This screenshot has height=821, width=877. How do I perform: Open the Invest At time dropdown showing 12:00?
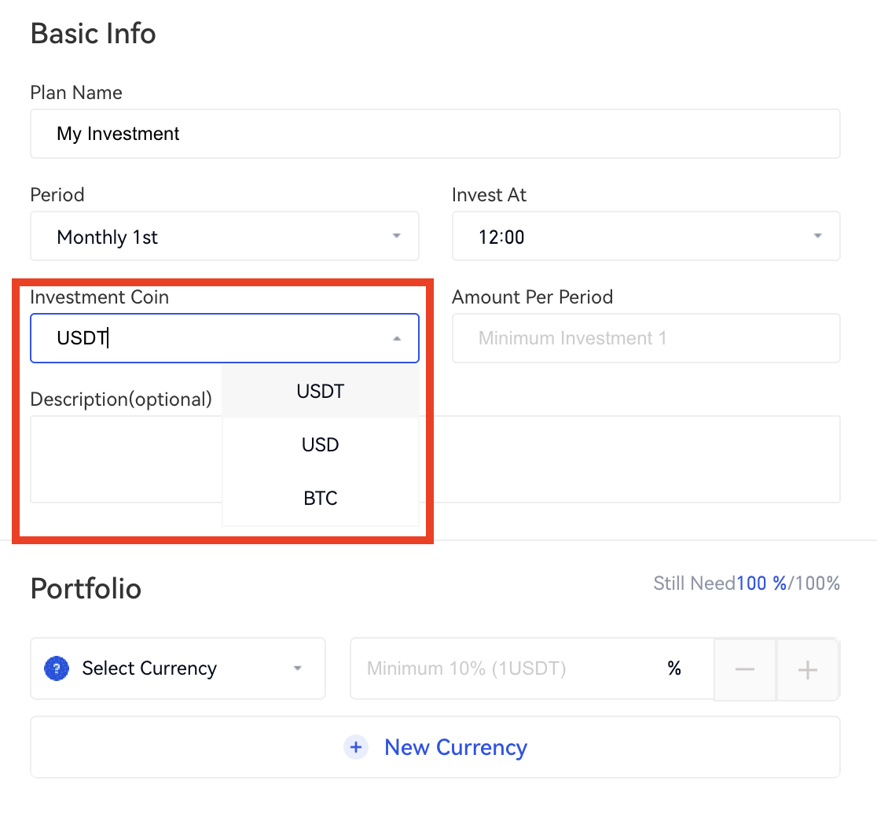point(644,236)
